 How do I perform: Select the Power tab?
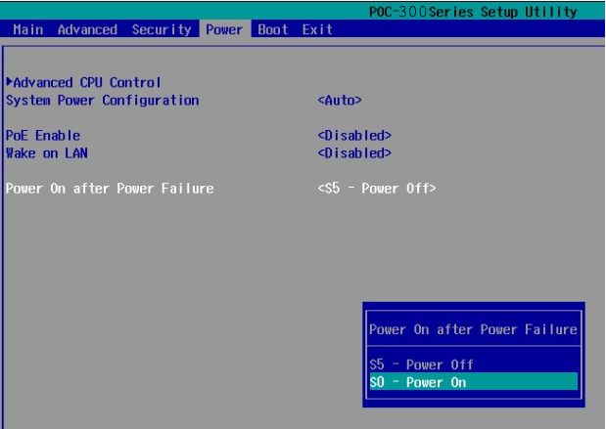point(224,29)
